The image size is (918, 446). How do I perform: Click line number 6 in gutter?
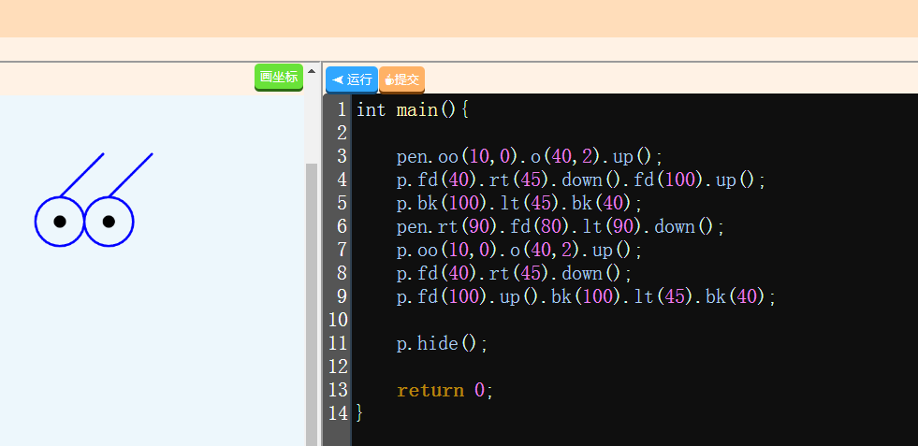(x=342, y=226)
